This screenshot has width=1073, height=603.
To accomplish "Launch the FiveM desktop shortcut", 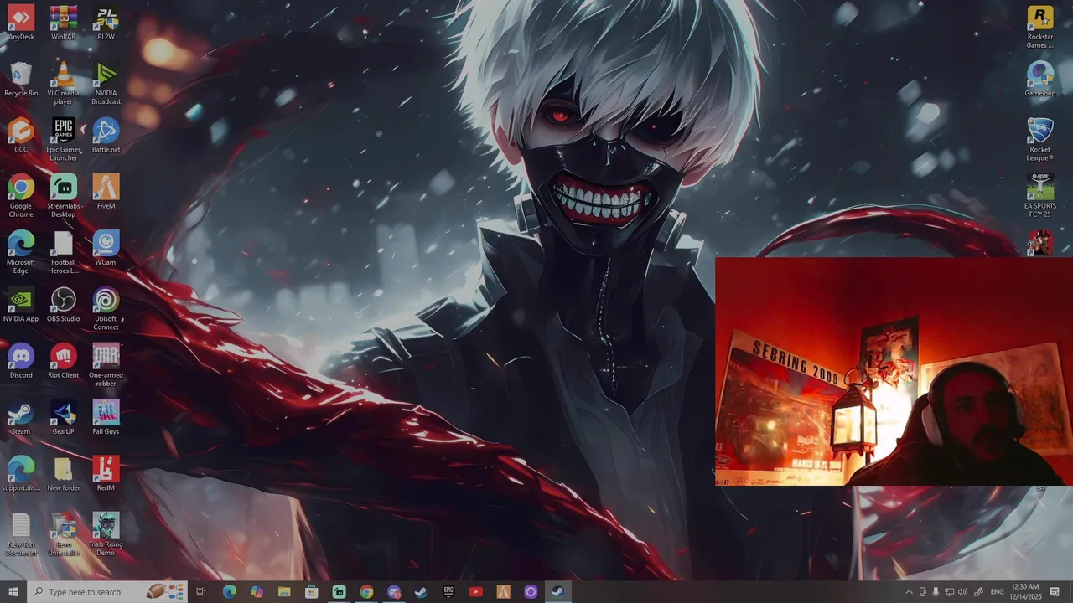I will (x=106, y=191).
